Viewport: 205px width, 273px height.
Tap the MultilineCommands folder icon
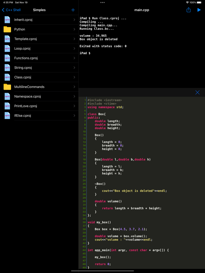point(7,87)
